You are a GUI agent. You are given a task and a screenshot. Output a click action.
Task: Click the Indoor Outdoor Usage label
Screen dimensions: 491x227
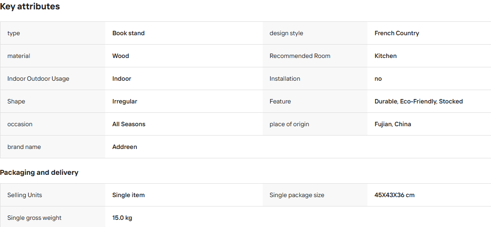[x=38, y=78]
